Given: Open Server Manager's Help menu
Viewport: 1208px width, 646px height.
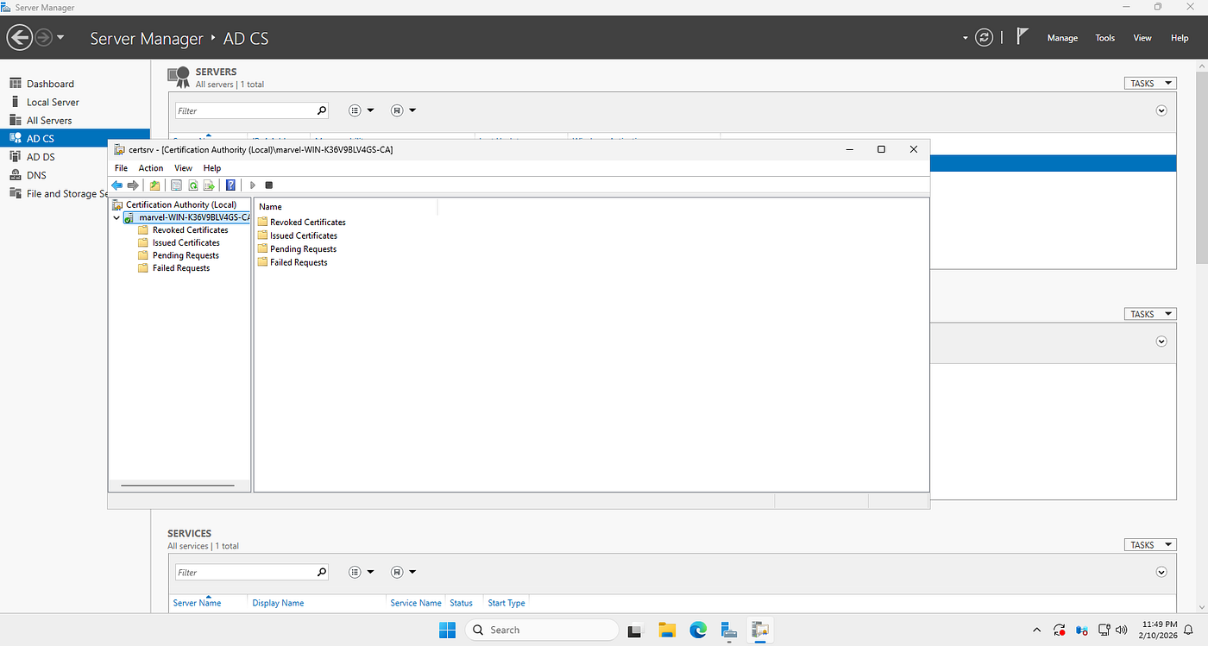Looking at the screenshot, I should pyautogui.click(x=1180, y=38).
